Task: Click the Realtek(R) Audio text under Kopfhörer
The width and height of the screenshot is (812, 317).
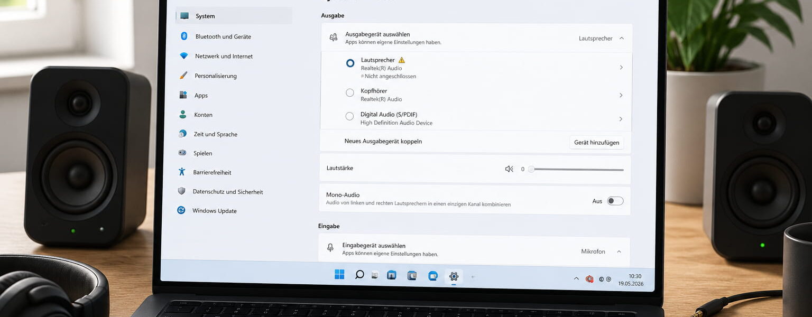Action: click(381, 99)
